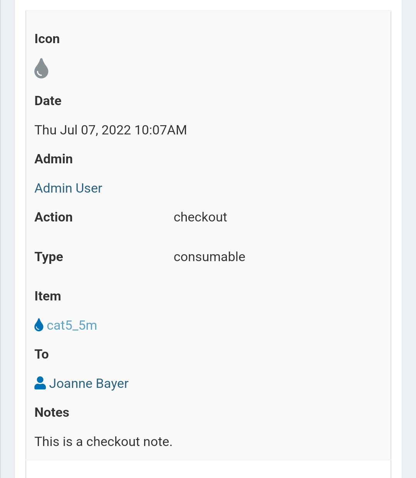
Task: Click the user icon beside Joanne Bayer
Action: 40,383
